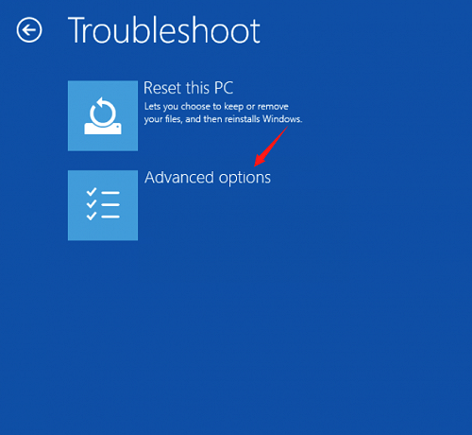
Task: Click the circular refresh arrow over the drive
Action: [102, 112]
